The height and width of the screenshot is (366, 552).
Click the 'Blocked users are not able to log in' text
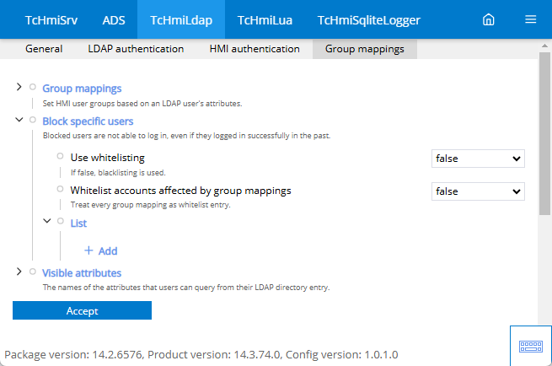(x=186, y=136)
